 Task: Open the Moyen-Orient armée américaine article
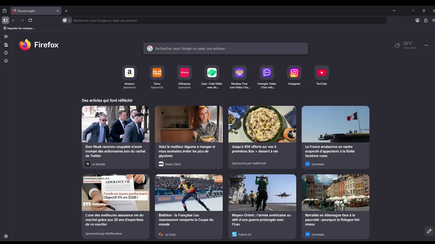[262, 206]
